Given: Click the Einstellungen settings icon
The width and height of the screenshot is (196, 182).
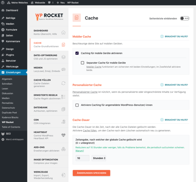Looking at the screenshot, I should click(3, 73).
